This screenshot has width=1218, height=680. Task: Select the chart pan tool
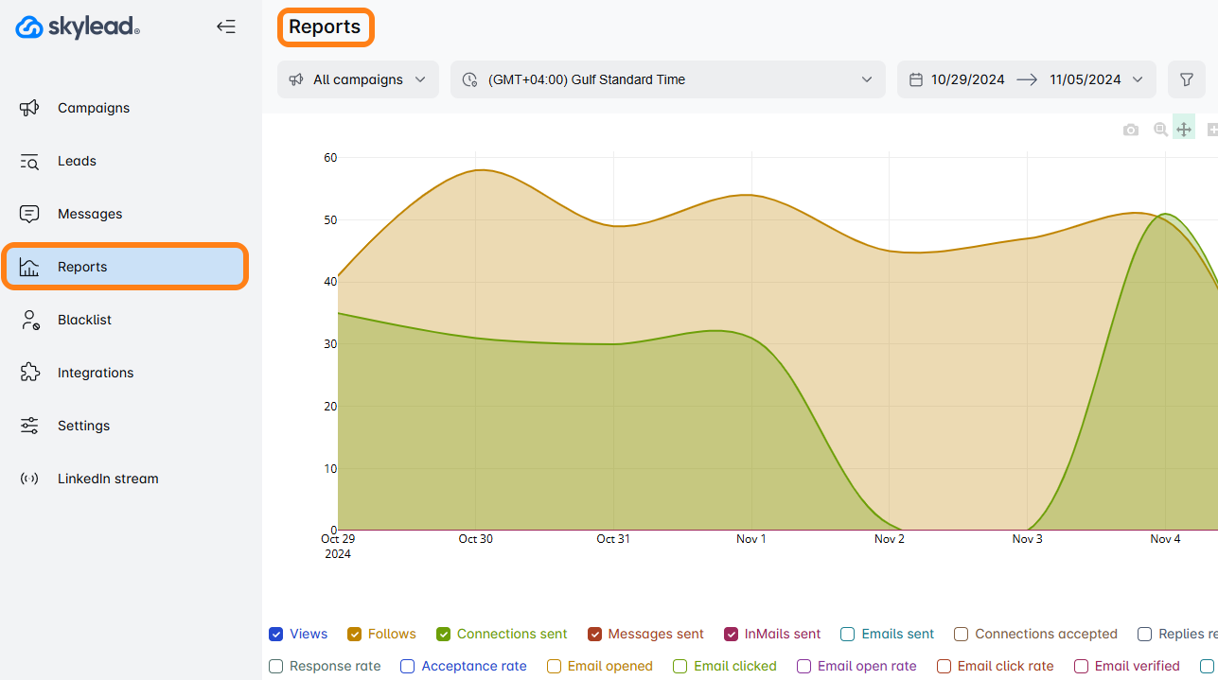pos(1184,130)
